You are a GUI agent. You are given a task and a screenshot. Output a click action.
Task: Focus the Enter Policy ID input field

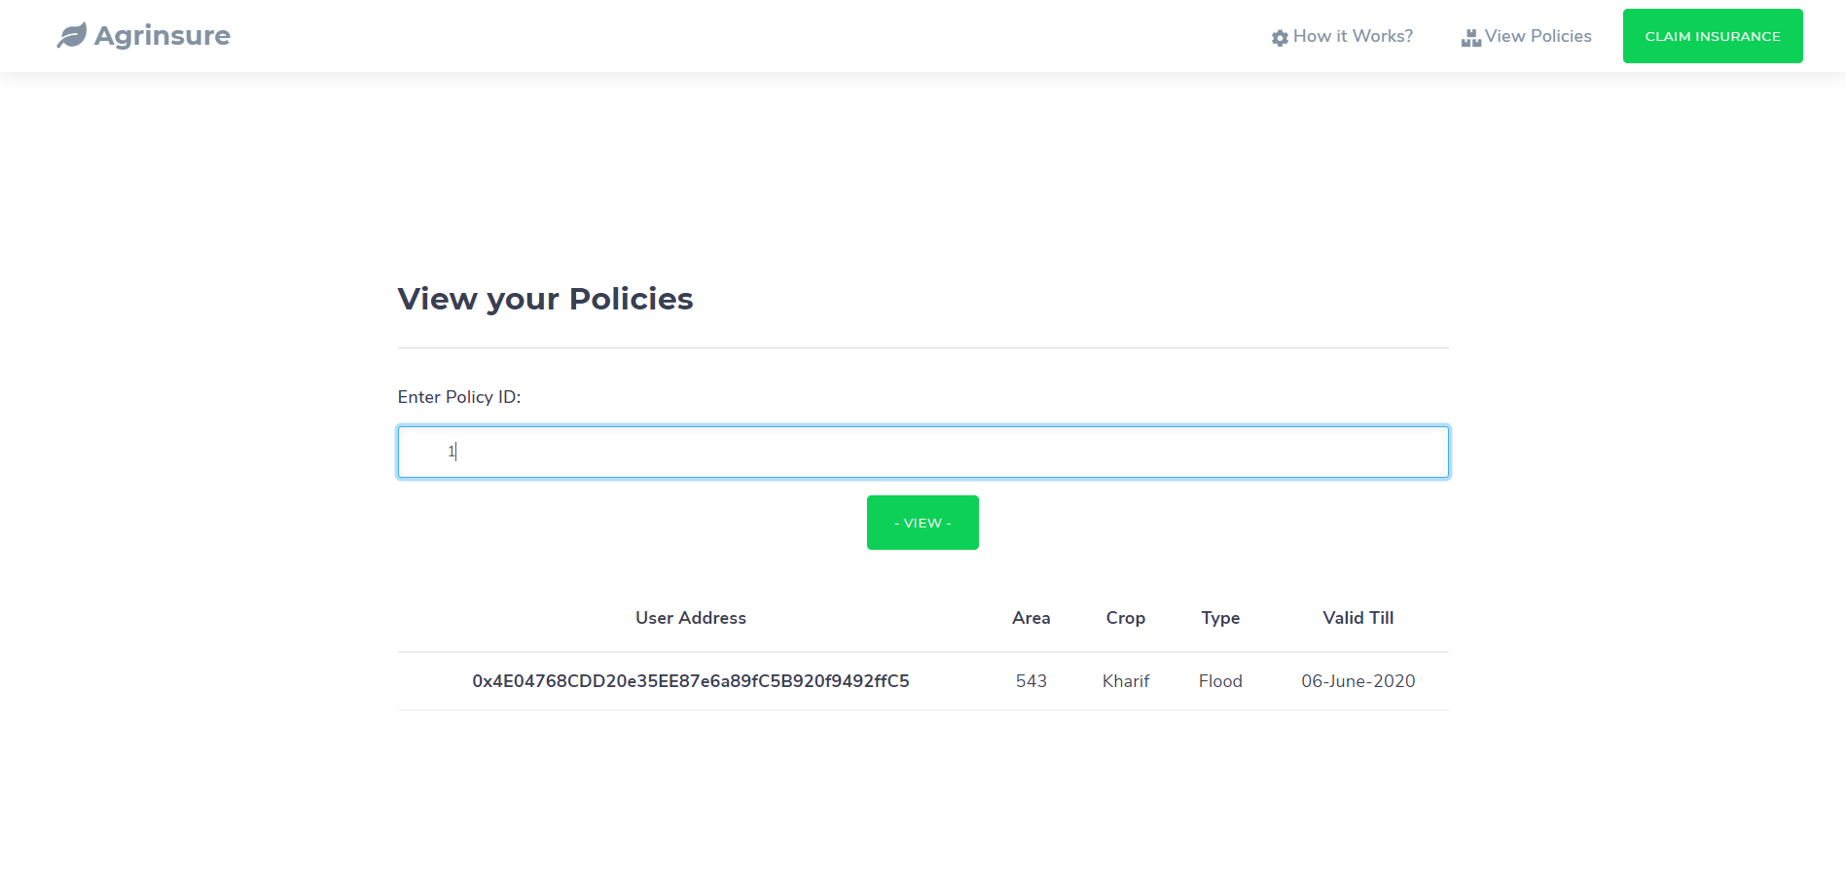pyautogui.click(x=923, y=452)
